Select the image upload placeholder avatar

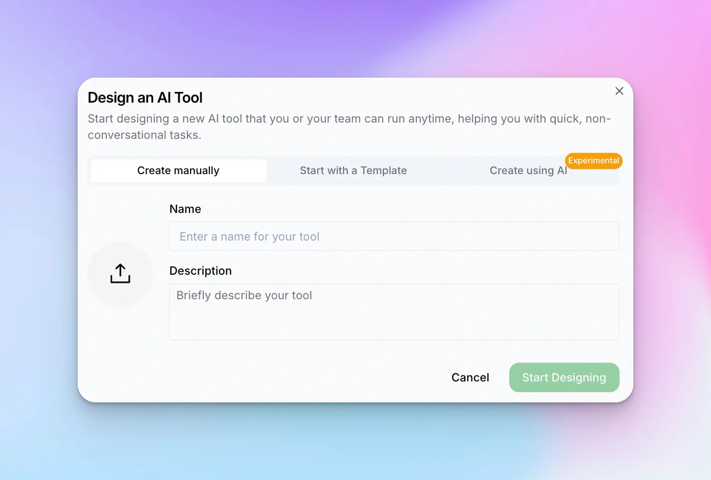120,274
